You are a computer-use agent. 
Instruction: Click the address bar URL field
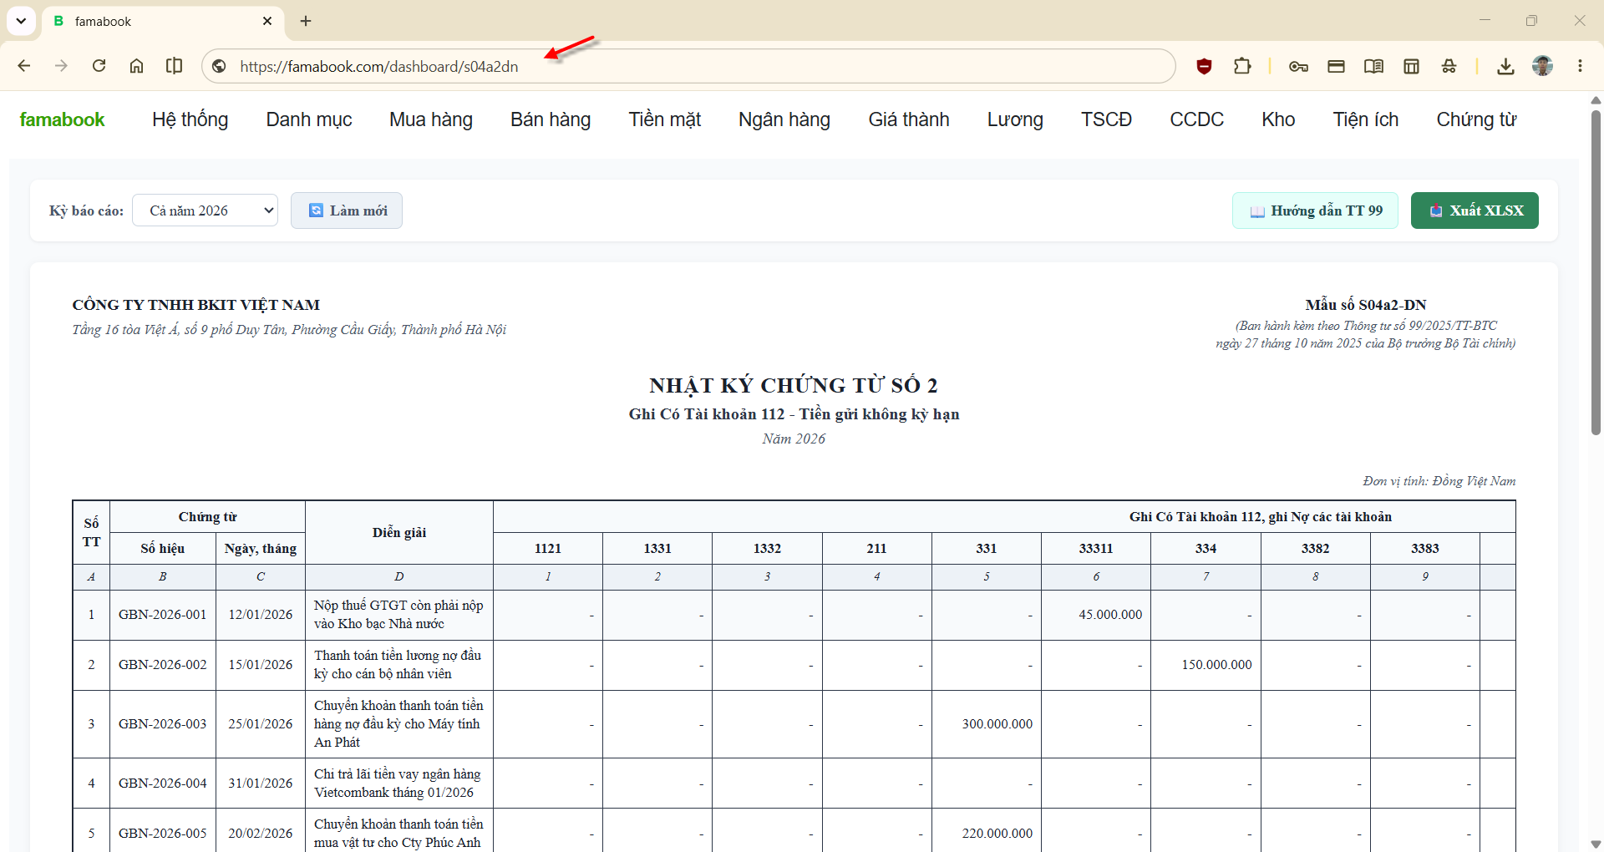(689, 66)
